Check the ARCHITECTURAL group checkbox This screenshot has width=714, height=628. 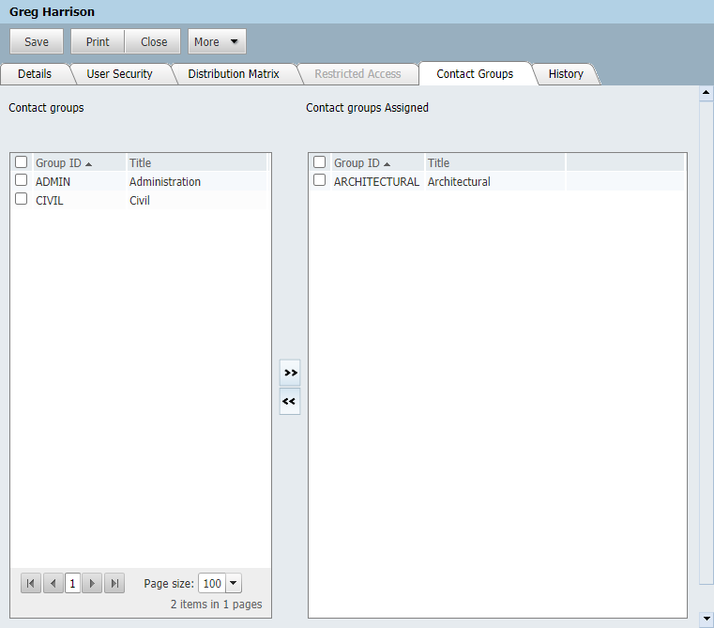(319, 180)
